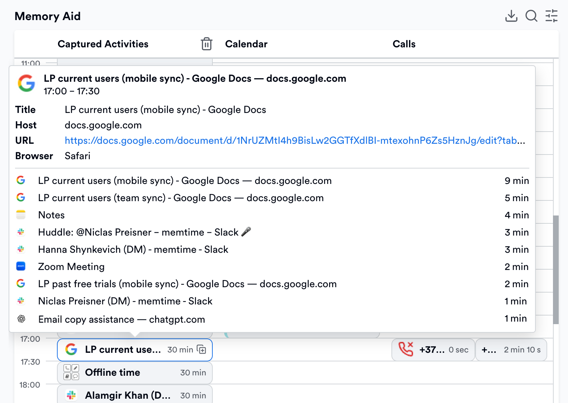568x403 pixels.
Task: Click 'Huddle: @Niclas Preisner' Slack row
Action: click(x=273, y=232)
